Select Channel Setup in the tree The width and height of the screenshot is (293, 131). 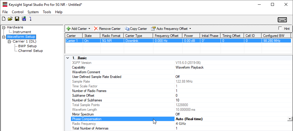[31, 51]
